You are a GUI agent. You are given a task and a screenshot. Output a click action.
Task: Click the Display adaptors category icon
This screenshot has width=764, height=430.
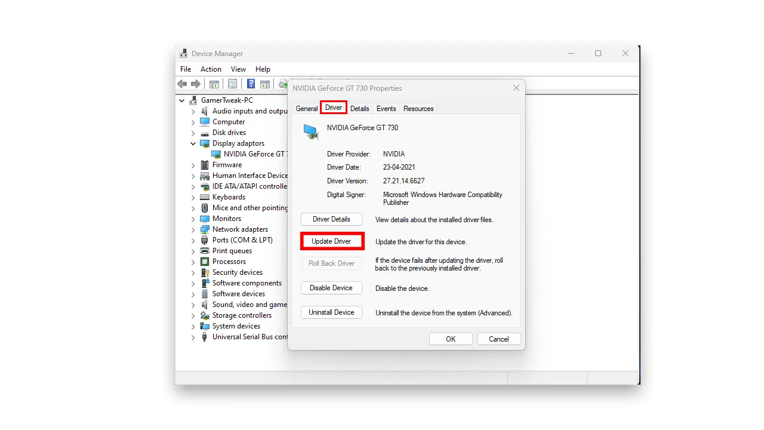pos(205,143)
